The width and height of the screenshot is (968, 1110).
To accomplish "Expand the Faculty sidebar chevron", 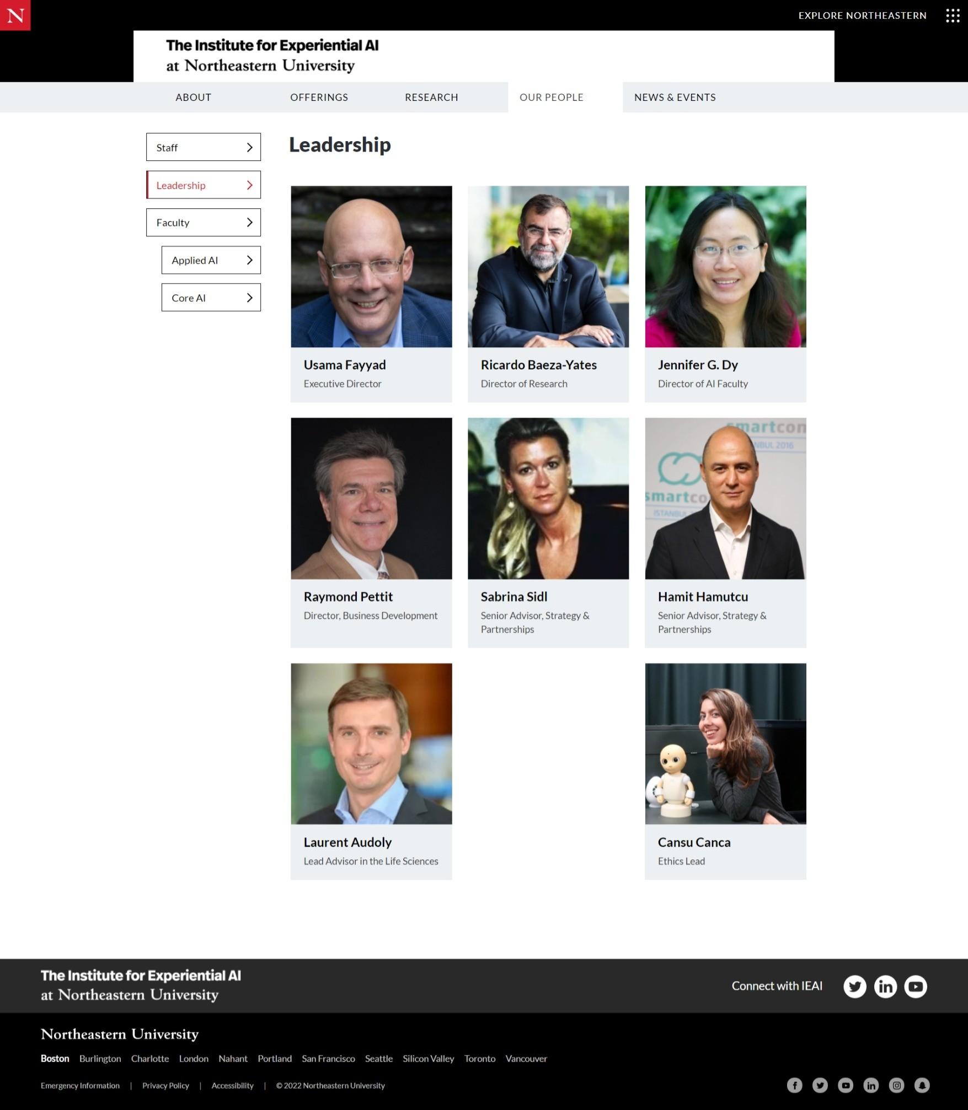I will click(x=249, y=222).
